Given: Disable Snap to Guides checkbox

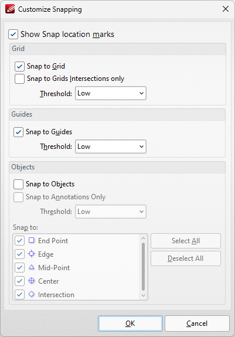Looking at the screenshot, I should point(18,132).
